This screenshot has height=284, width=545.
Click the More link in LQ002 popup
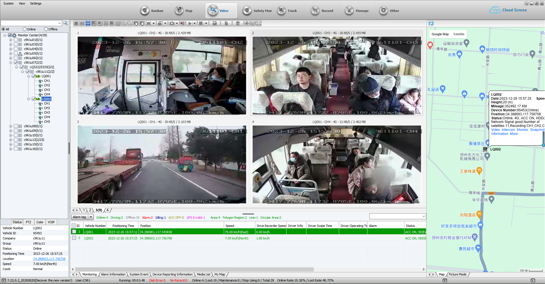(x=514, y=134)
